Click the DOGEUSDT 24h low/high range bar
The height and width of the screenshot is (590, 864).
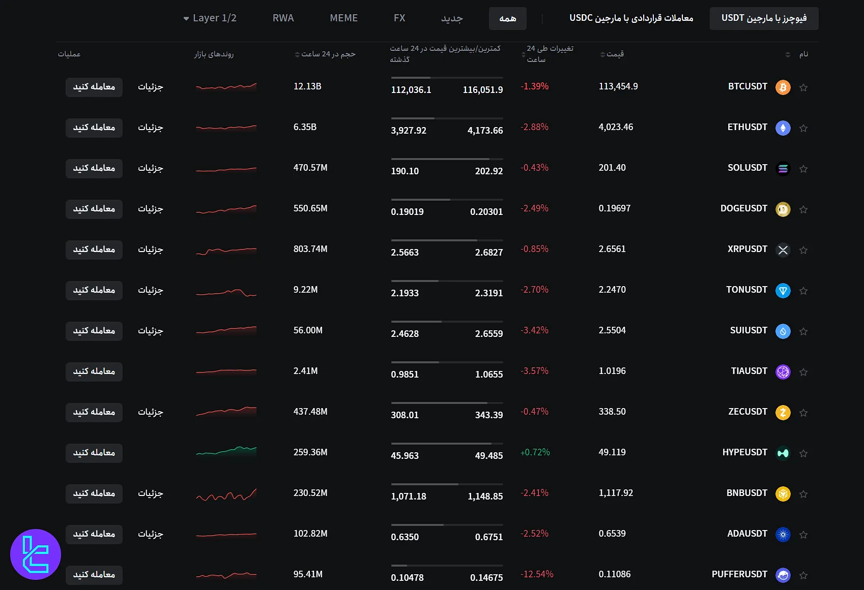click(x=447, y=200)
